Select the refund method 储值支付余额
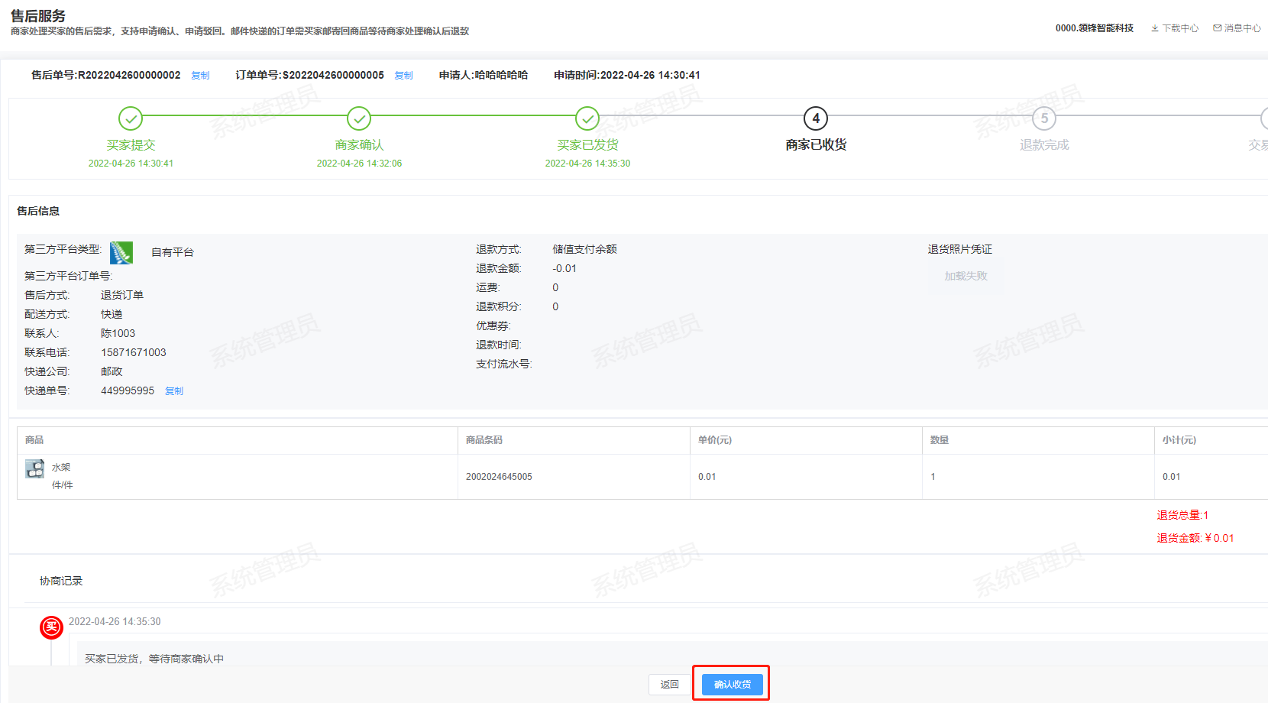 (x=585, y=250)
